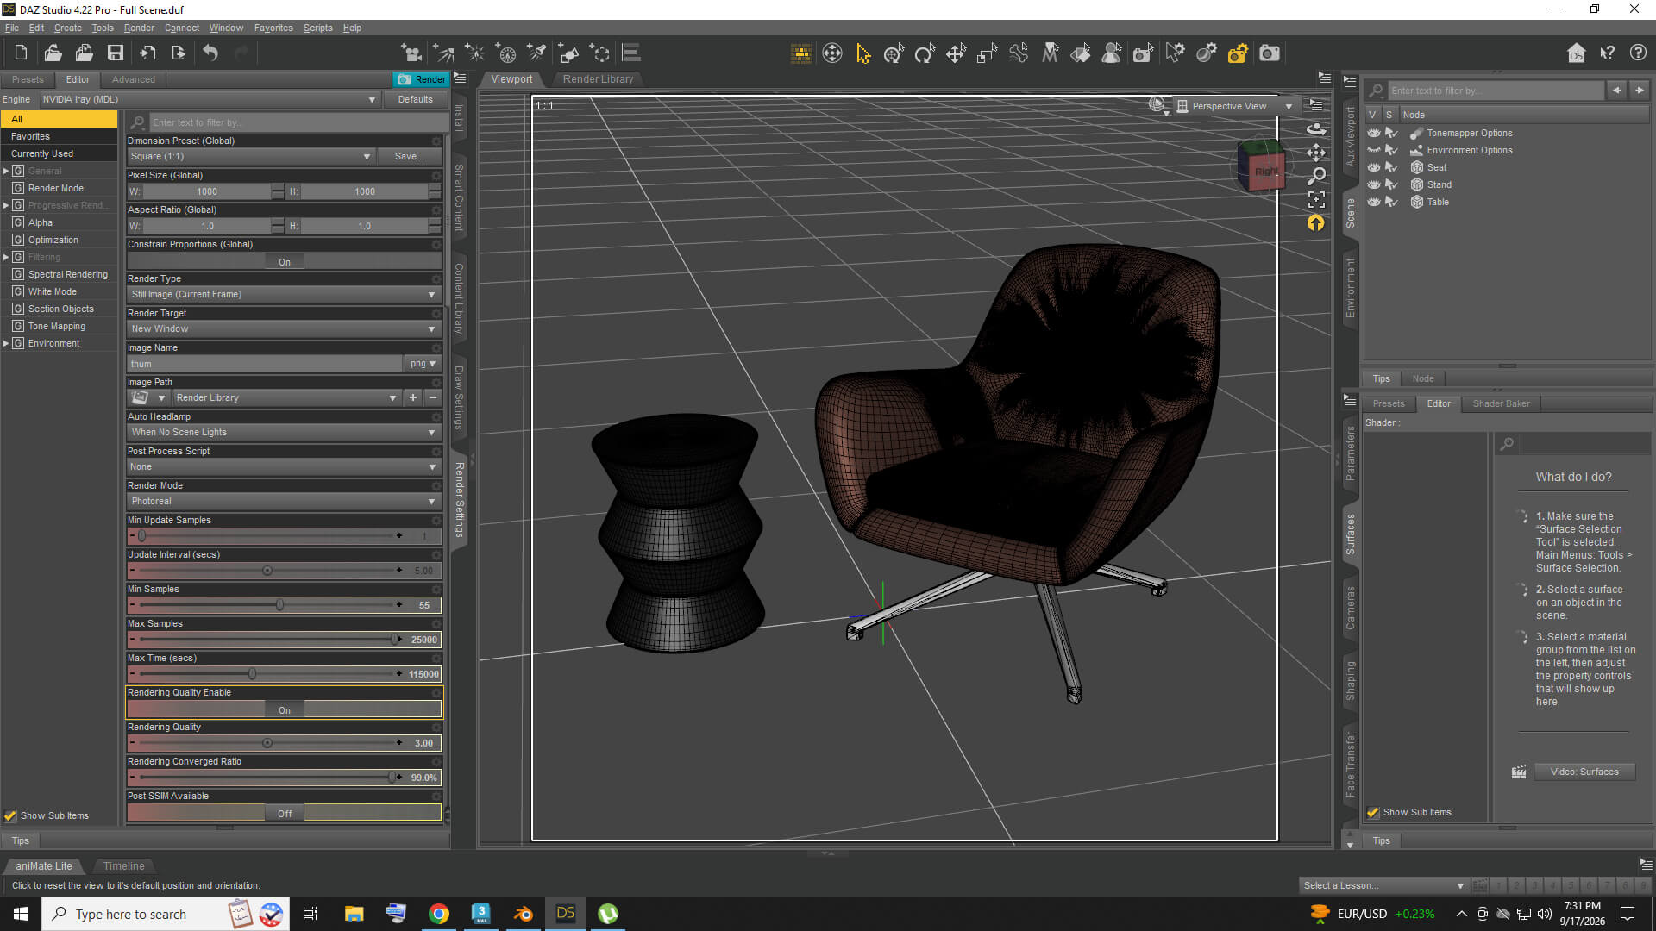This screenshot has width=1656, height=931.
Task: Click the Max Samples slider handle
Action: click(395, 640)
